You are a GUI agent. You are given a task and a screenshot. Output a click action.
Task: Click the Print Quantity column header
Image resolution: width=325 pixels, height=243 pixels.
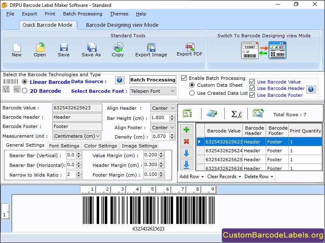point(305,131)
